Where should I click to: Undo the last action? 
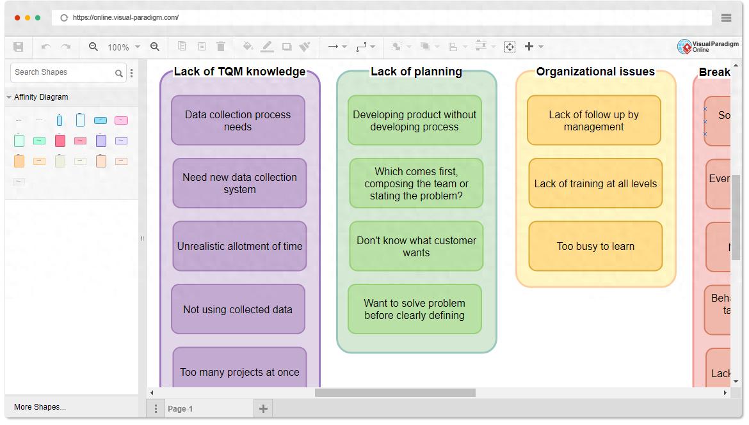click(46, 47)
